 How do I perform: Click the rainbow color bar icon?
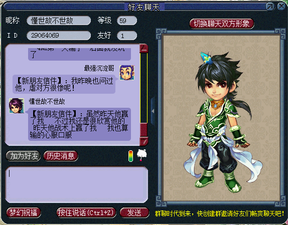click(130, 156)
